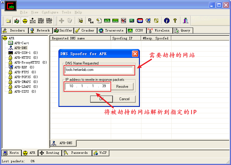Switch to the Passwords bottom tab
The width and height of the screenshot is (231, 165).
click(77, 153)
